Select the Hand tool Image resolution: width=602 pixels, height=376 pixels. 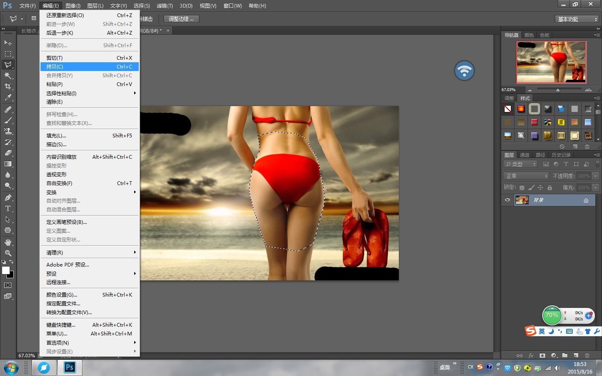coord(8,242)
